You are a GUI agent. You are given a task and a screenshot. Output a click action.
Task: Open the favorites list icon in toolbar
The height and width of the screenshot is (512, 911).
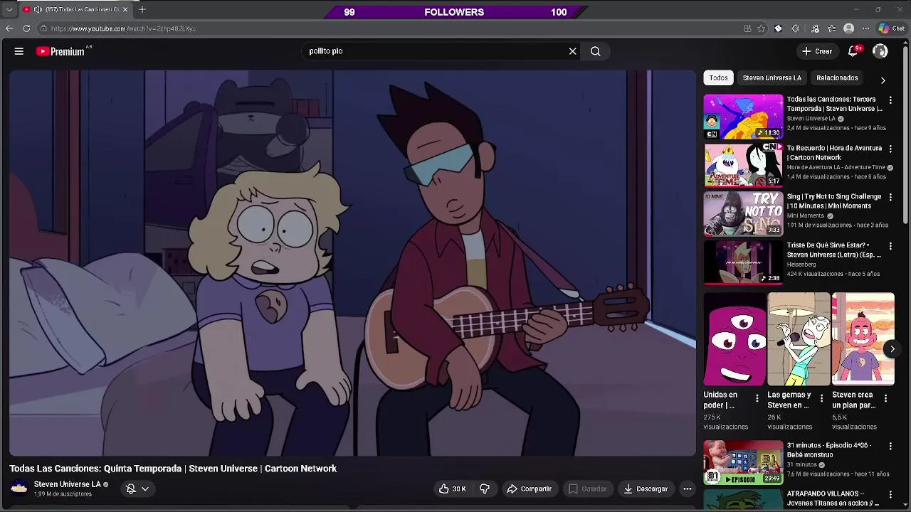(831, 28)
